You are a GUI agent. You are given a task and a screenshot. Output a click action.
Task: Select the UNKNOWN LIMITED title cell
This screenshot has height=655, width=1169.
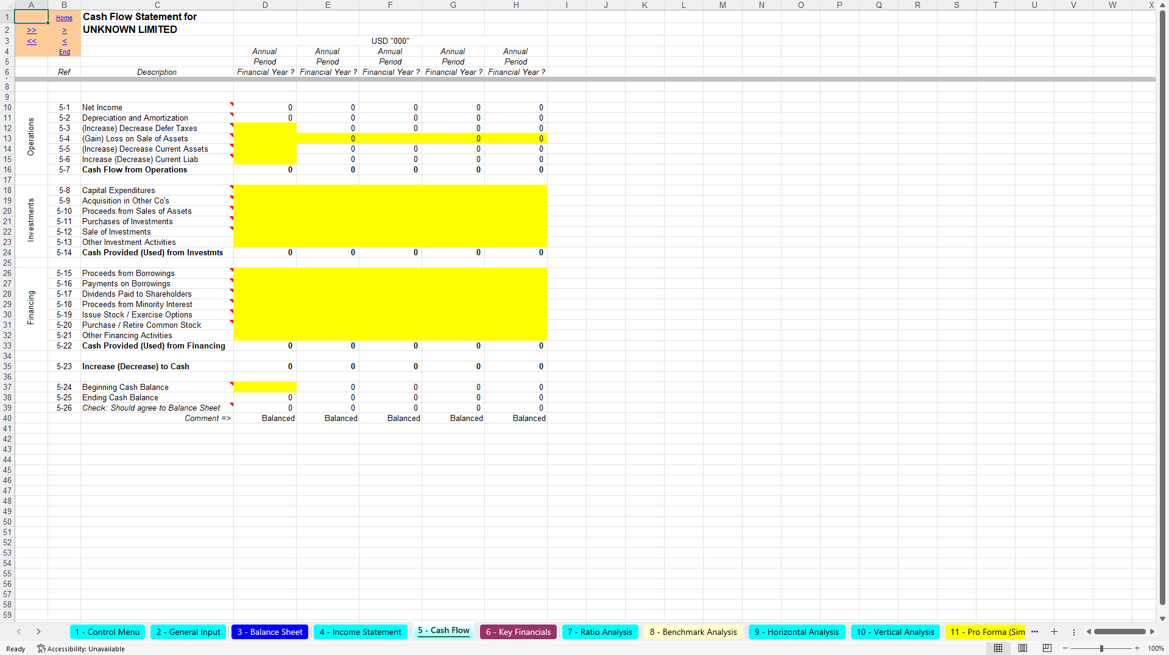tap(157, 29)
